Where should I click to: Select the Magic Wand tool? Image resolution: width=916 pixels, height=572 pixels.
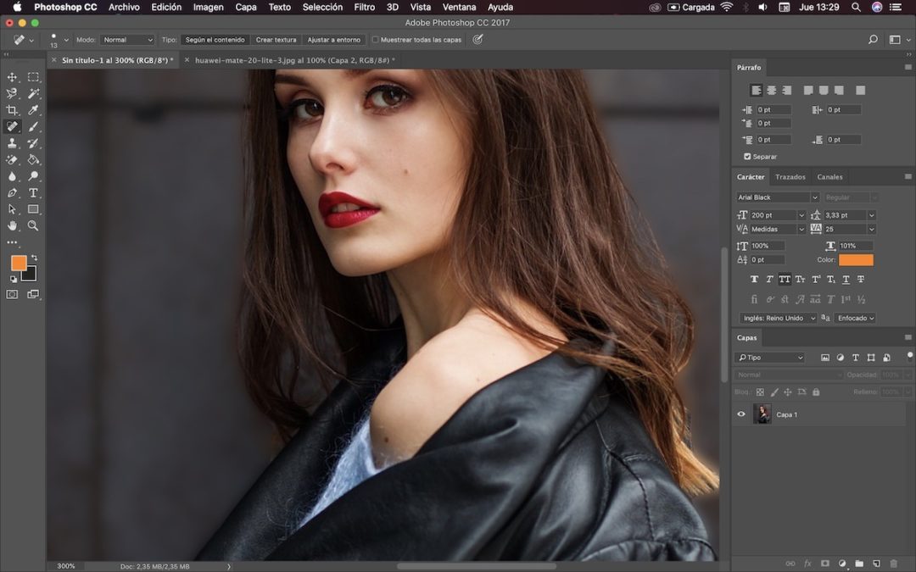[33, 93]
